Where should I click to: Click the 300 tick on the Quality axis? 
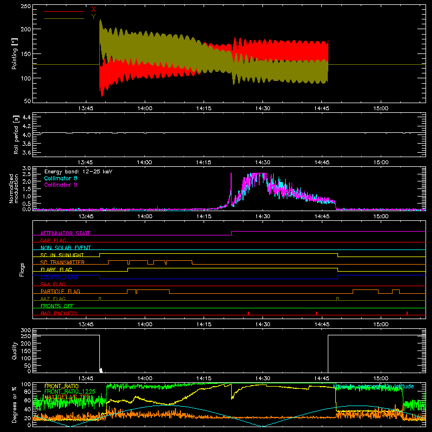pos(25,330)
